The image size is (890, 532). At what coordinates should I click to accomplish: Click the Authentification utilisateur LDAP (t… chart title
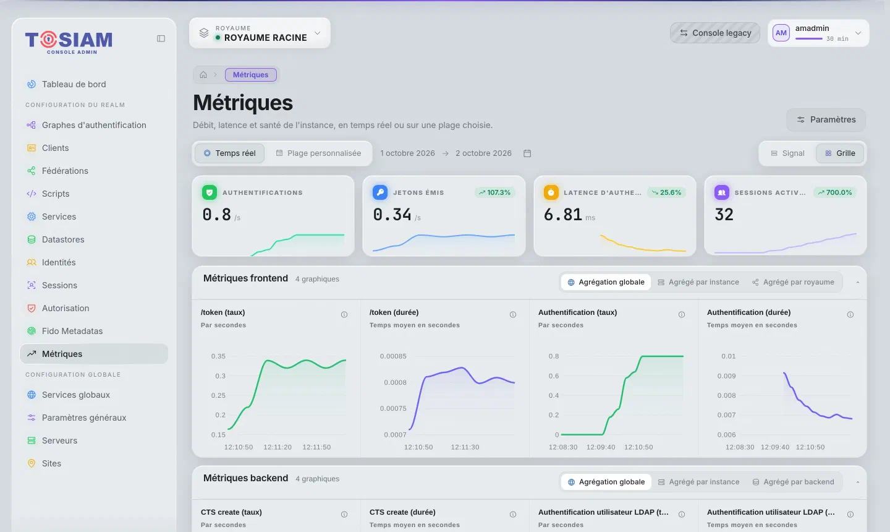603,512
